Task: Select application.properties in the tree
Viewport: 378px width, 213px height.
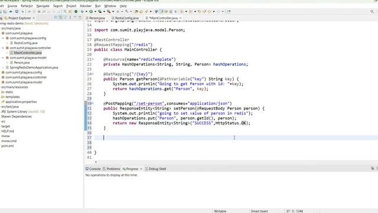Action: click(21, 102)
